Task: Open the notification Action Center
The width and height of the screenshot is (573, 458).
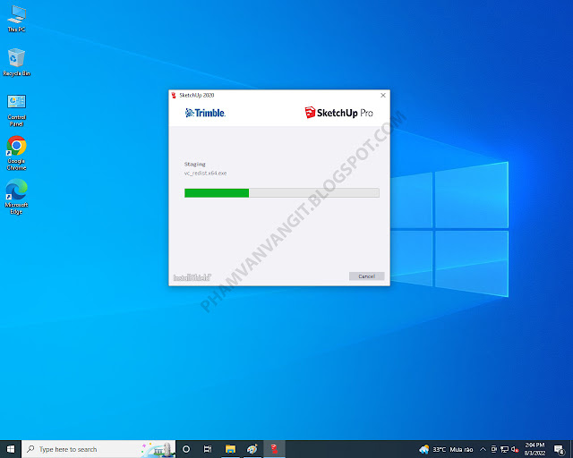Action: coord(559,450)
